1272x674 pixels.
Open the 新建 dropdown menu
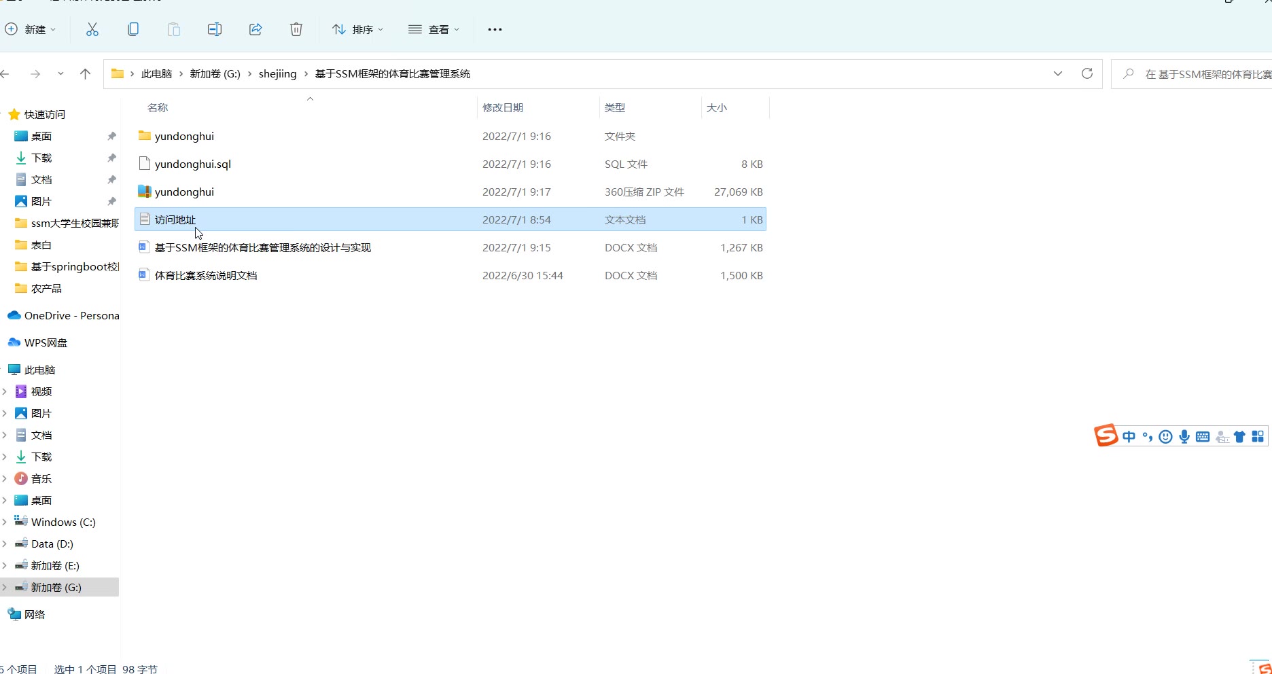click(x=31, y=29)
